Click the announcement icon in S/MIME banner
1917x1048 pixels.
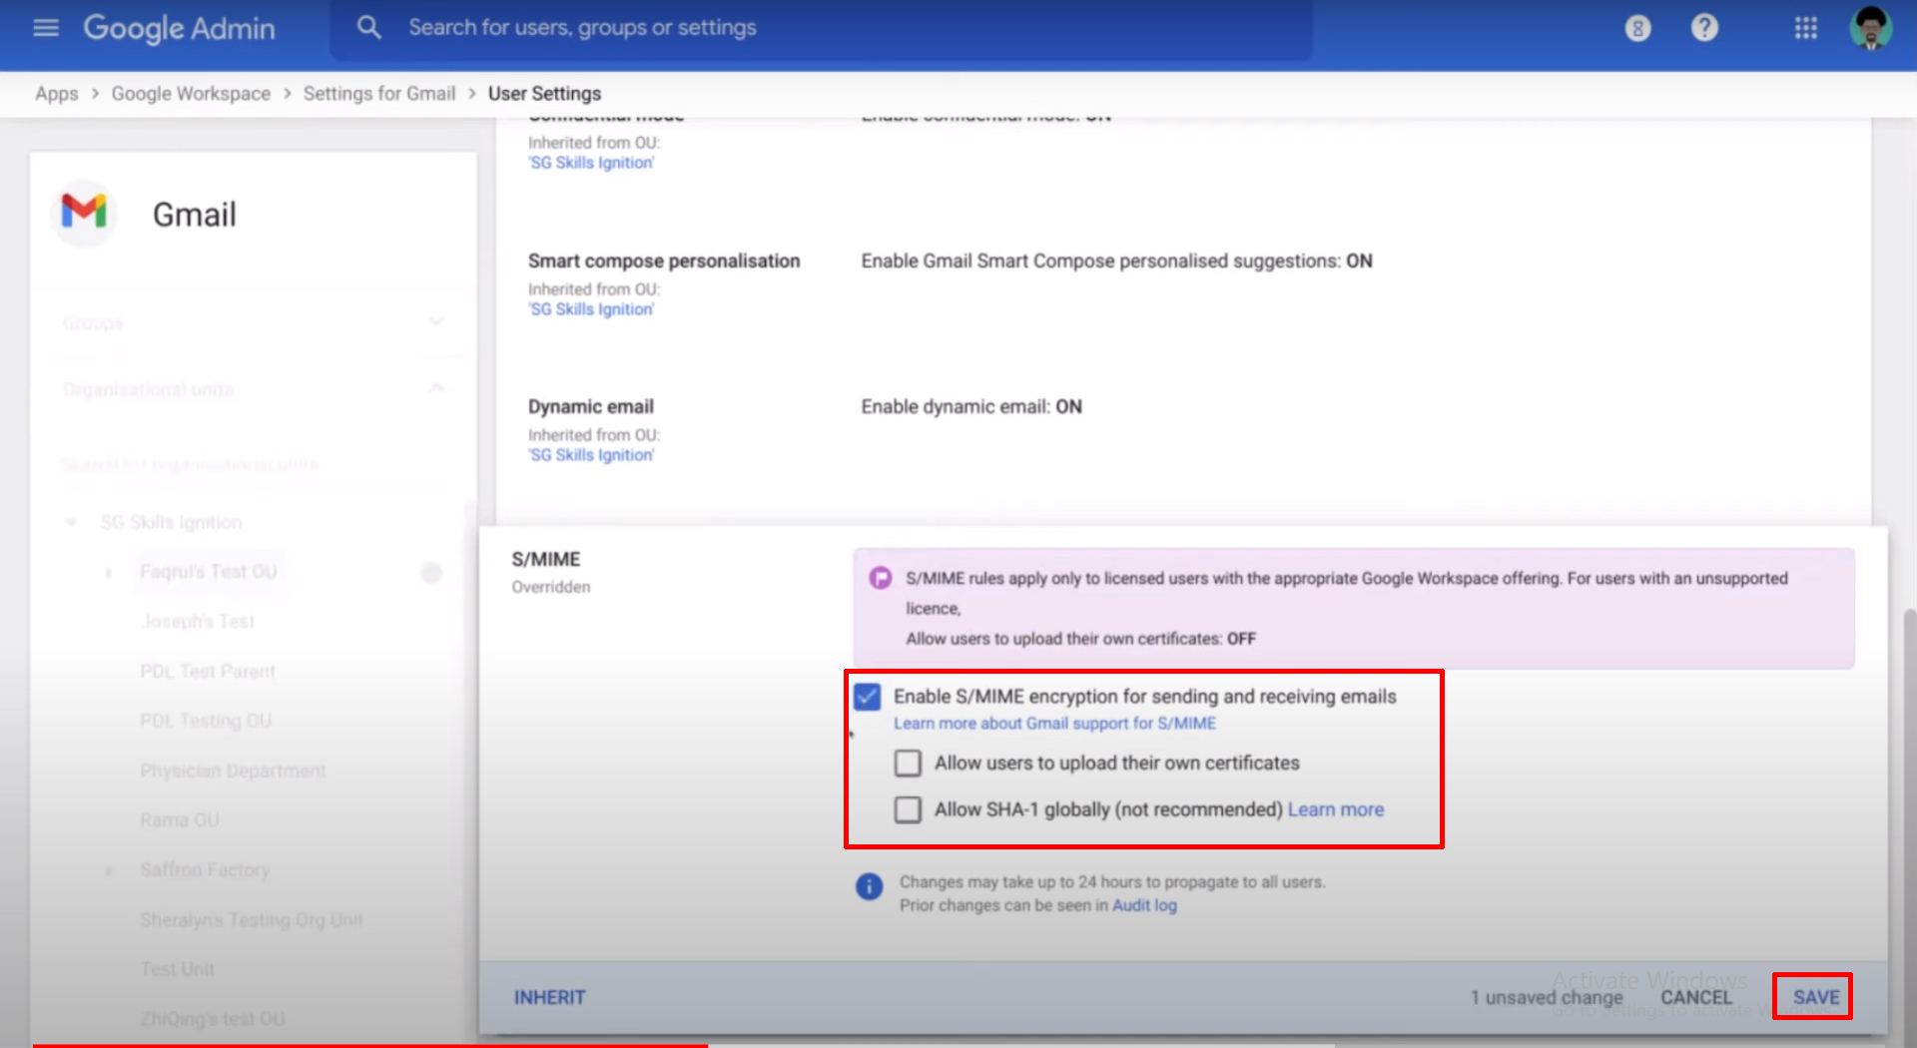click(879, 577)
